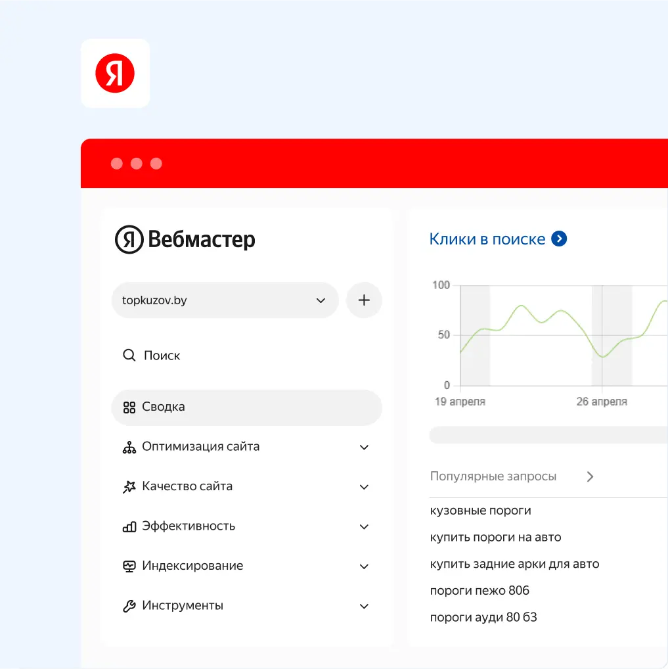
Task: Click the Яндекс logo app icon
Action: 116,73
